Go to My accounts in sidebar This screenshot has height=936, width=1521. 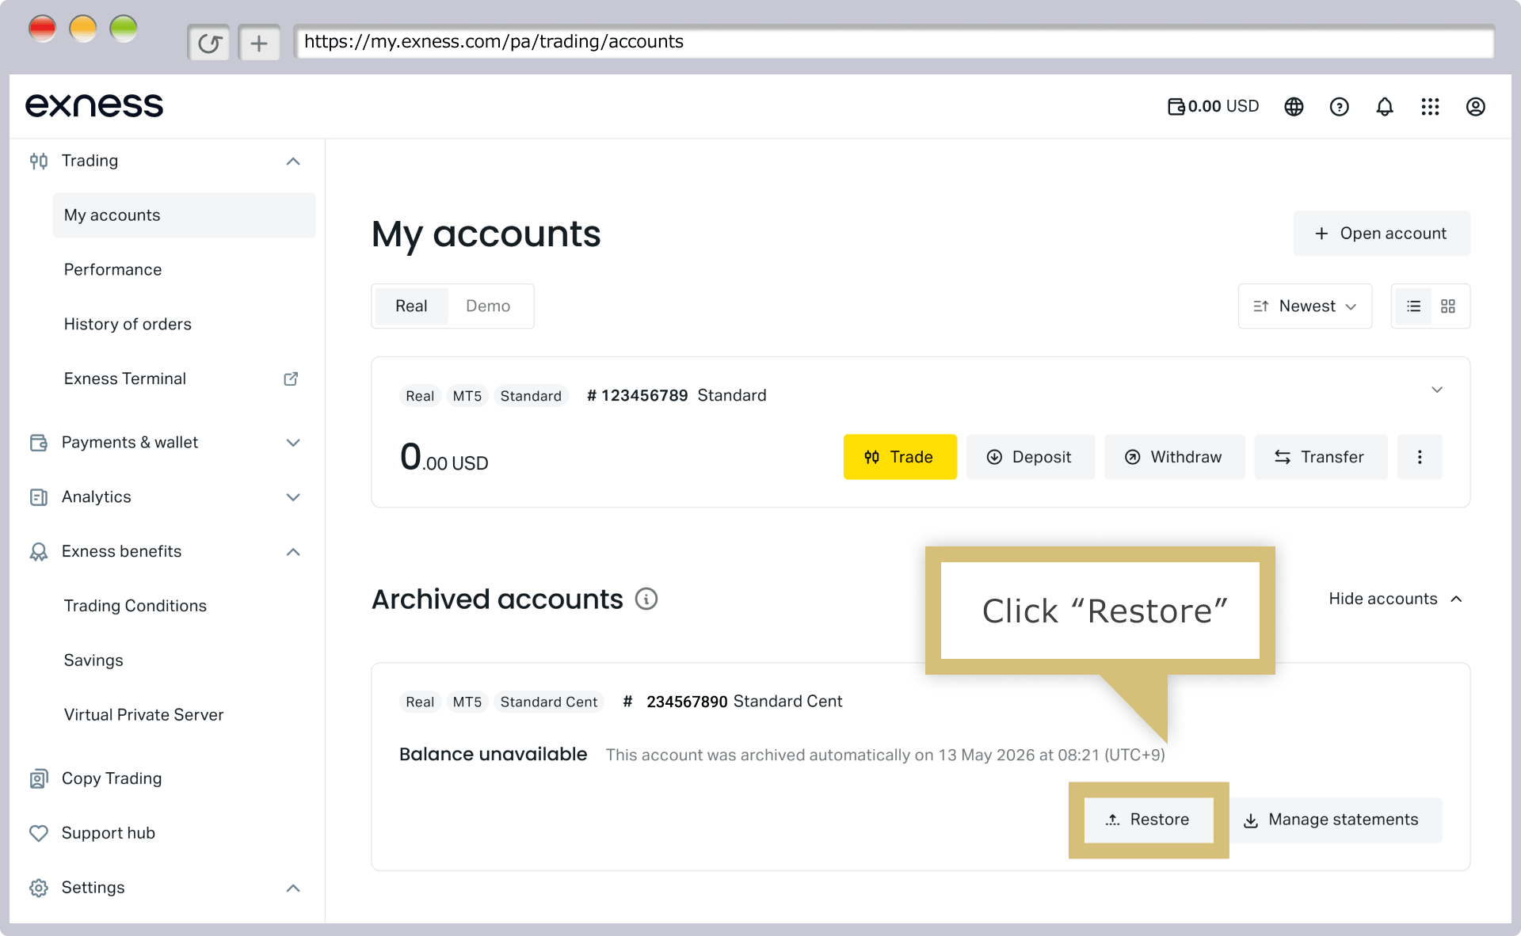[x=184, y=215]
